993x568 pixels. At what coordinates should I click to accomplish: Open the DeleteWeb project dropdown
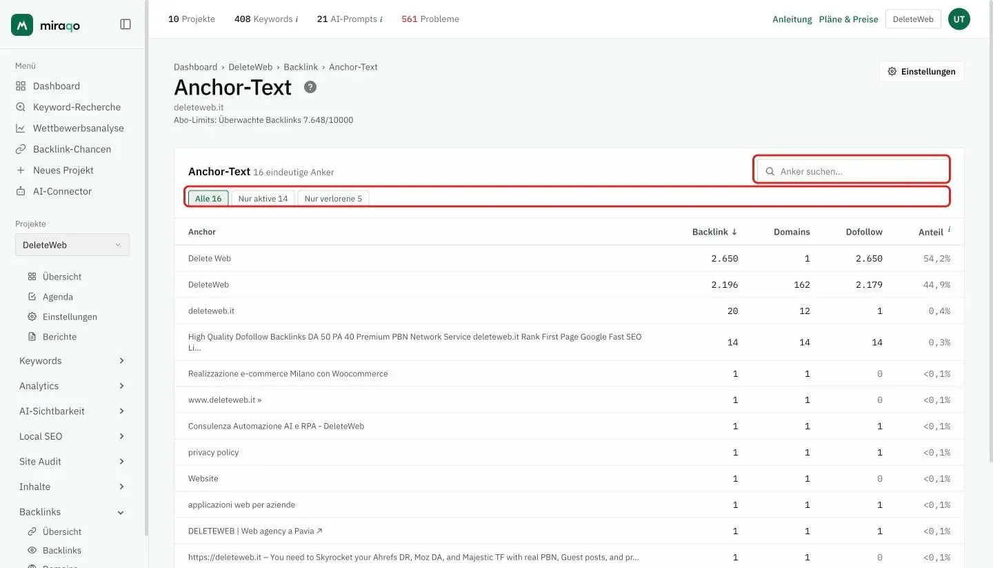pos(72,245)
